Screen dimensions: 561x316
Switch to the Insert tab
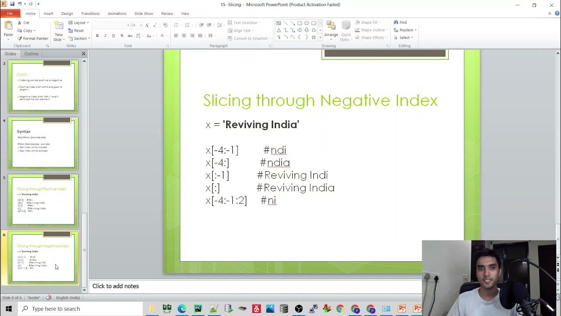[48, 14]
